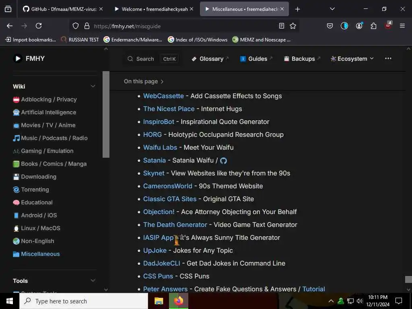The height and width of the screenshot is (309, 412).
Task: List all tabs dropdown arrow
Action: 332,9
